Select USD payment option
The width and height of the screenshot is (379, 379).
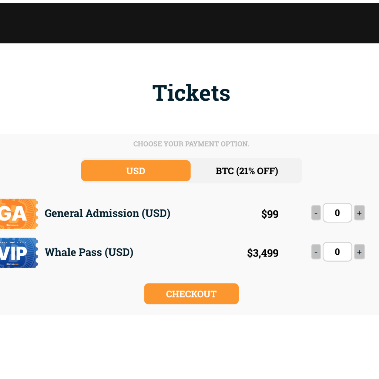[136, 171]
